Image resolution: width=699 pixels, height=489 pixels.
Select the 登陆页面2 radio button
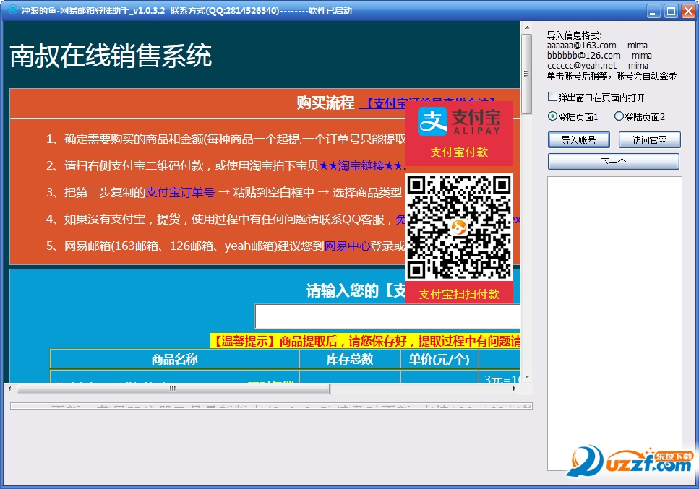click(619, 116)
